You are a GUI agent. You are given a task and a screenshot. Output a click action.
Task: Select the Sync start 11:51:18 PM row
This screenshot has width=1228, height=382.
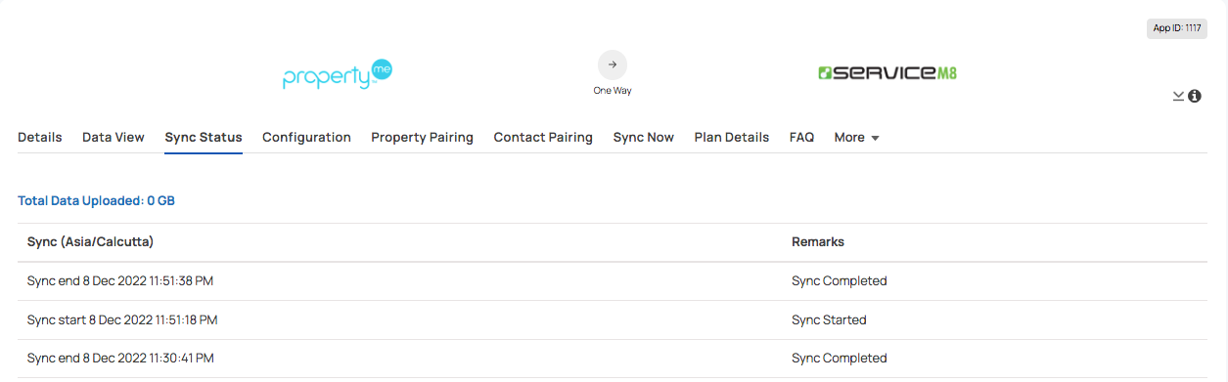(x=613, y=319)
